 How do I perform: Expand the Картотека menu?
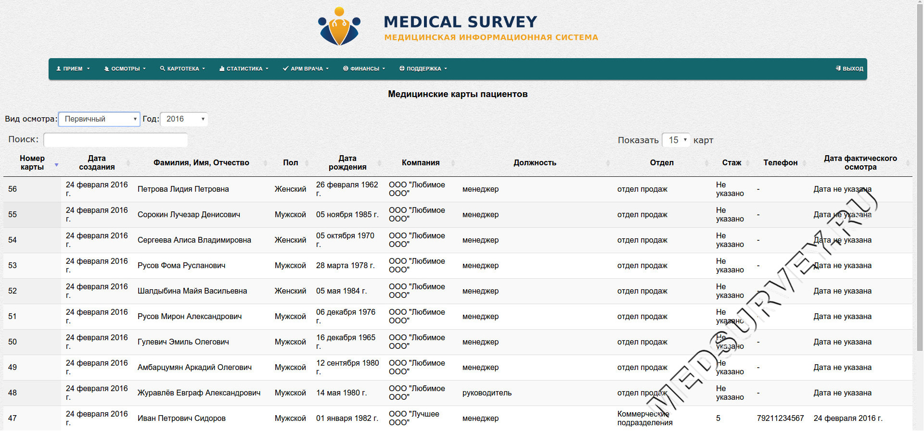coord(182,69)
